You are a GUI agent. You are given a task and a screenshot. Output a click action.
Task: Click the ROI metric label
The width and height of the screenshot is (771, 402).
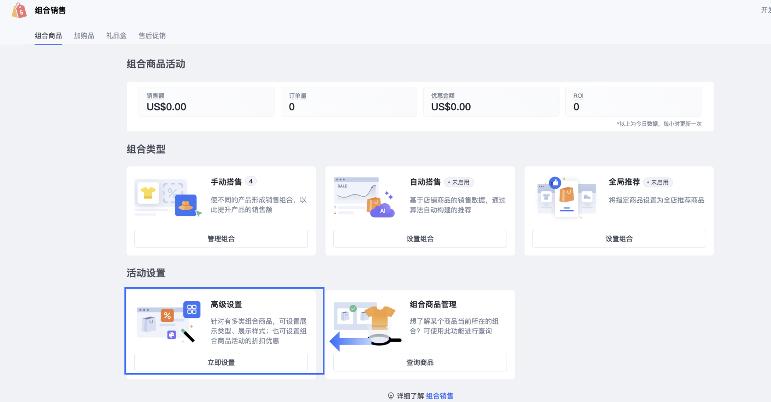point(578,95)
